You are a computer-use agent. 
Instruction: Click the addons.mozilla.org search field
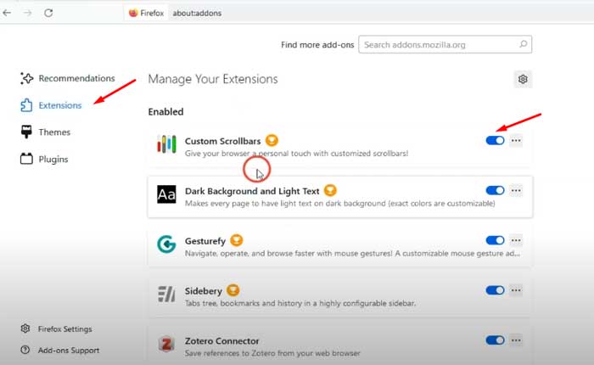click(437, 44)
